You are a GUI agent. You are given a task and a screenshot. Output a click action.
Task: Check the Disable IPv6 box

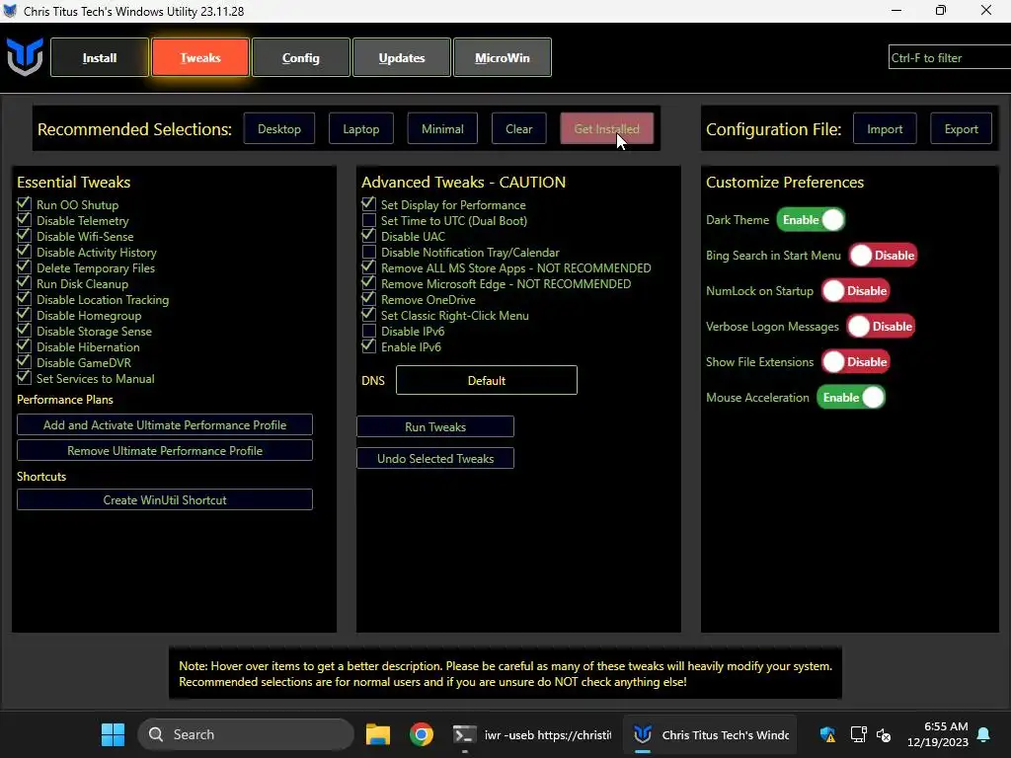[368, 331]
